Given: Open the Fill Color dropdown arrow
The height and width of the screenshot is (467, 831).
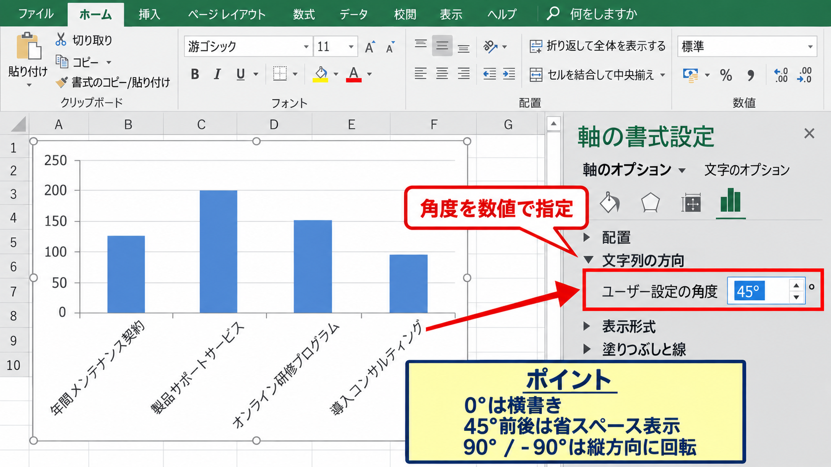Looking at the screenshot, I should 336,74.
